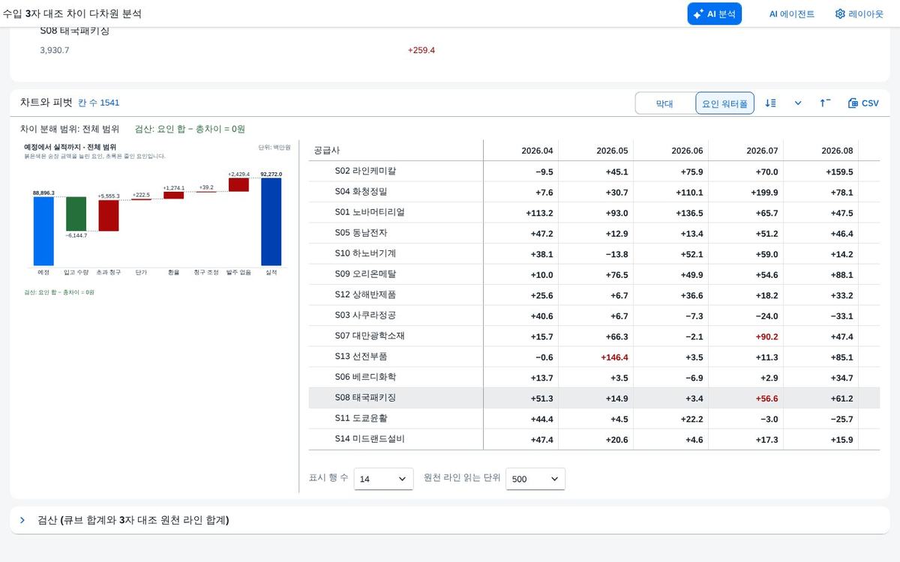Image resolution: width=900 pixels, height=562 pixels.
Task: Select the S13 선전부품 row
Action: point(594,357)
